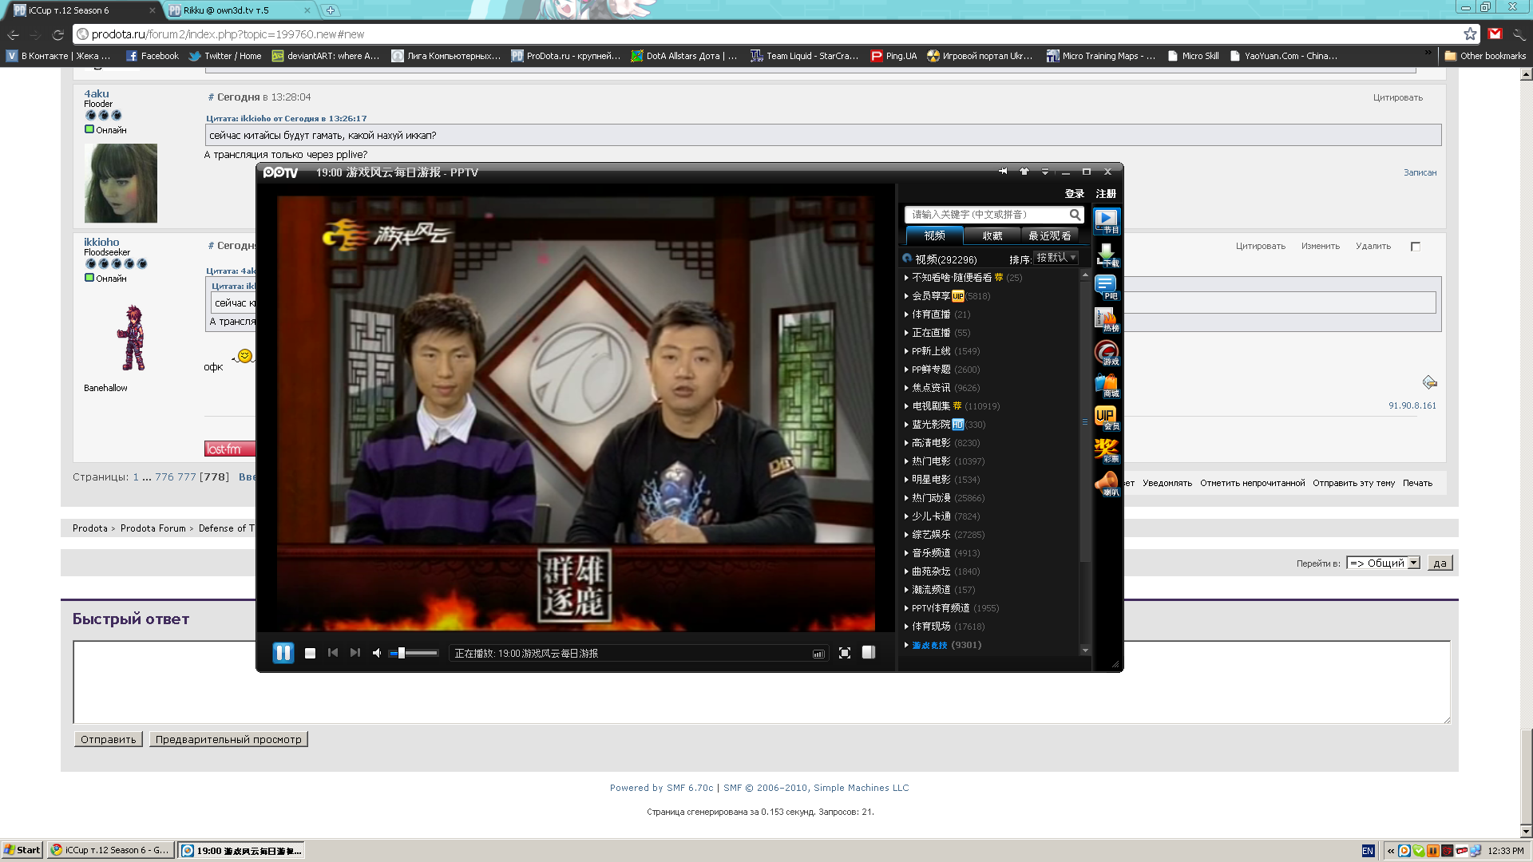This screenshot has width=1533, height=862.
Task: Open the 下载 download sidebar icon
Action: [1106, 255]
